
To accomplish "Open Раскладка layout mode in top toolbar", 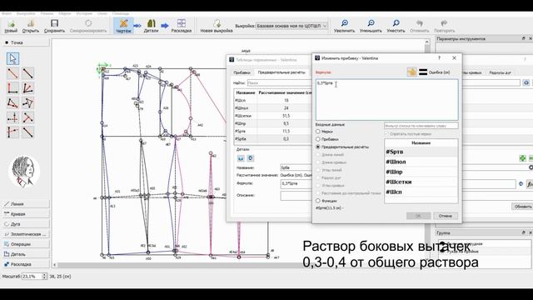I will point(182,26).
